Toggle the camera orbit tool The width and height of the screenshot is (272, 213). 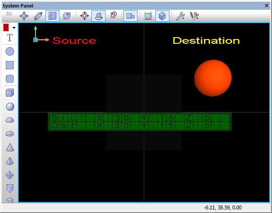click(99, 16)
